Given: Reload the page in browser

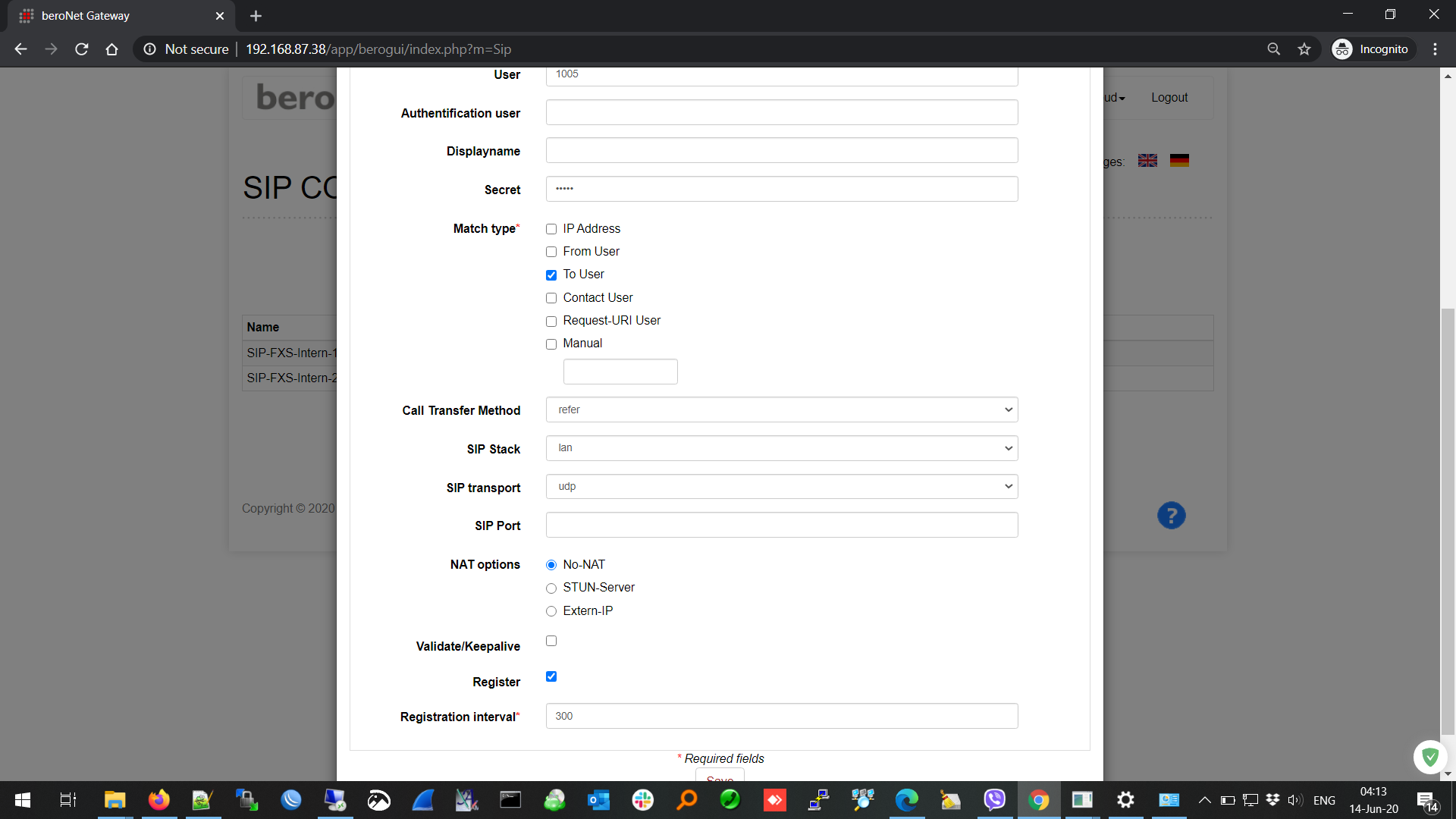Looking at the screenshot, I should point(82,49).
